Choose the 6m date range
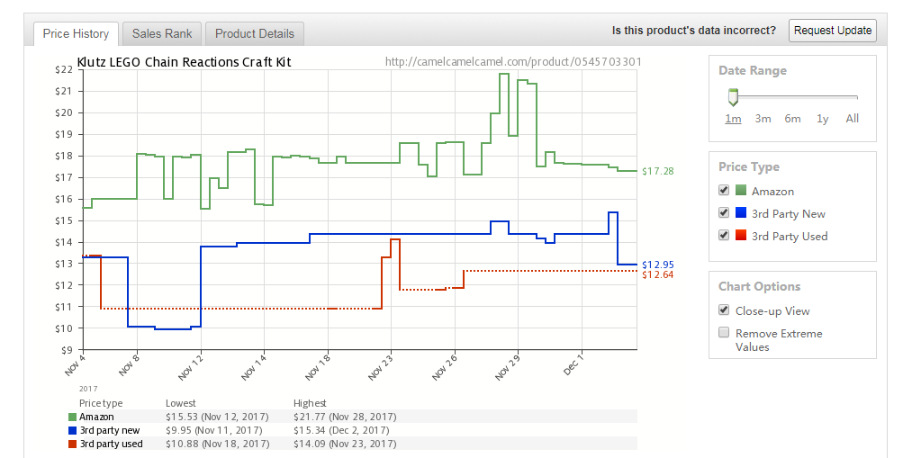The height and width of the screenshot is (458, 903). [x=792, y=119]
